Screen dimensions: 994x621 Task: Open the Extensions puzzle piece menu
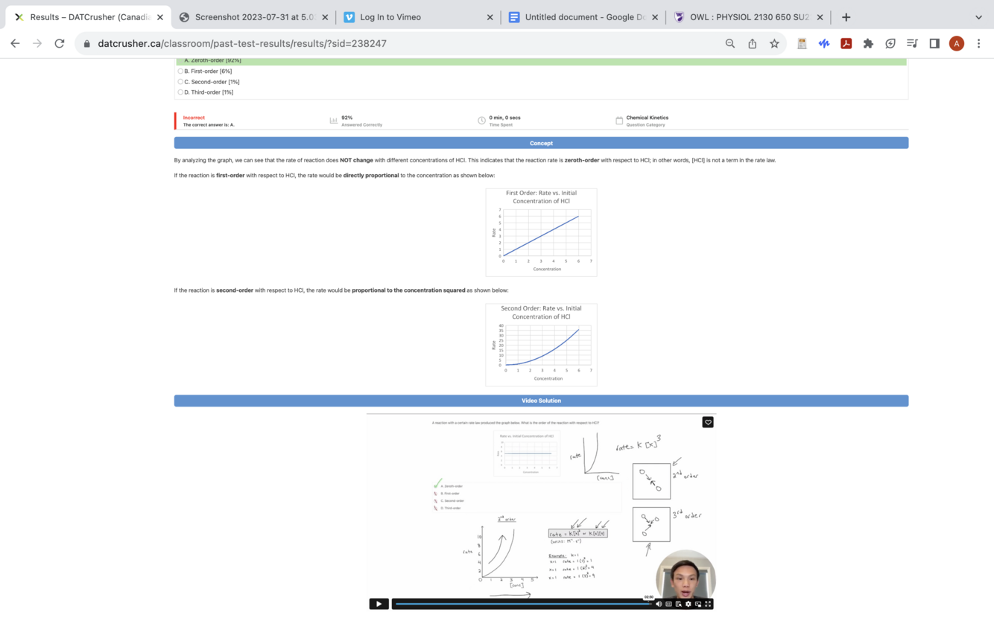point(868,43)
